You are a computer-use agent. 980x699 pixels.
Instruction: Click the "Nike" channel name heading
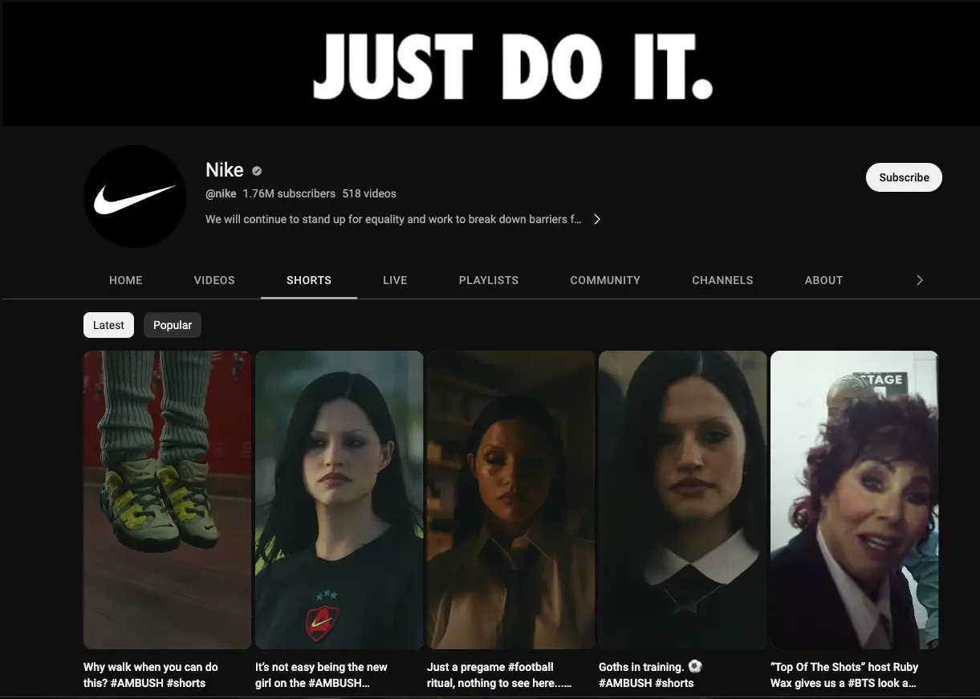225,170
